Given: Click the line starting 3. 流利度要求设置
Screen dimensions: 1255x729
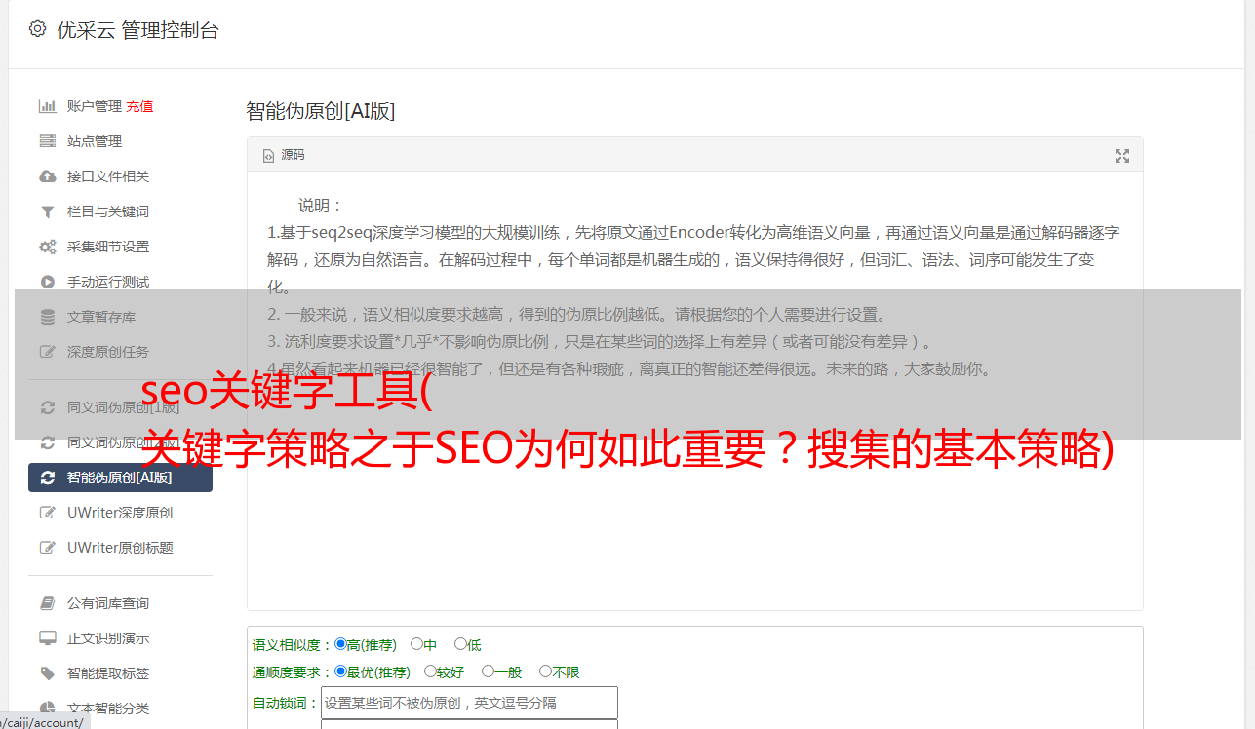Looking at the screenshot, I should (601, 342).
